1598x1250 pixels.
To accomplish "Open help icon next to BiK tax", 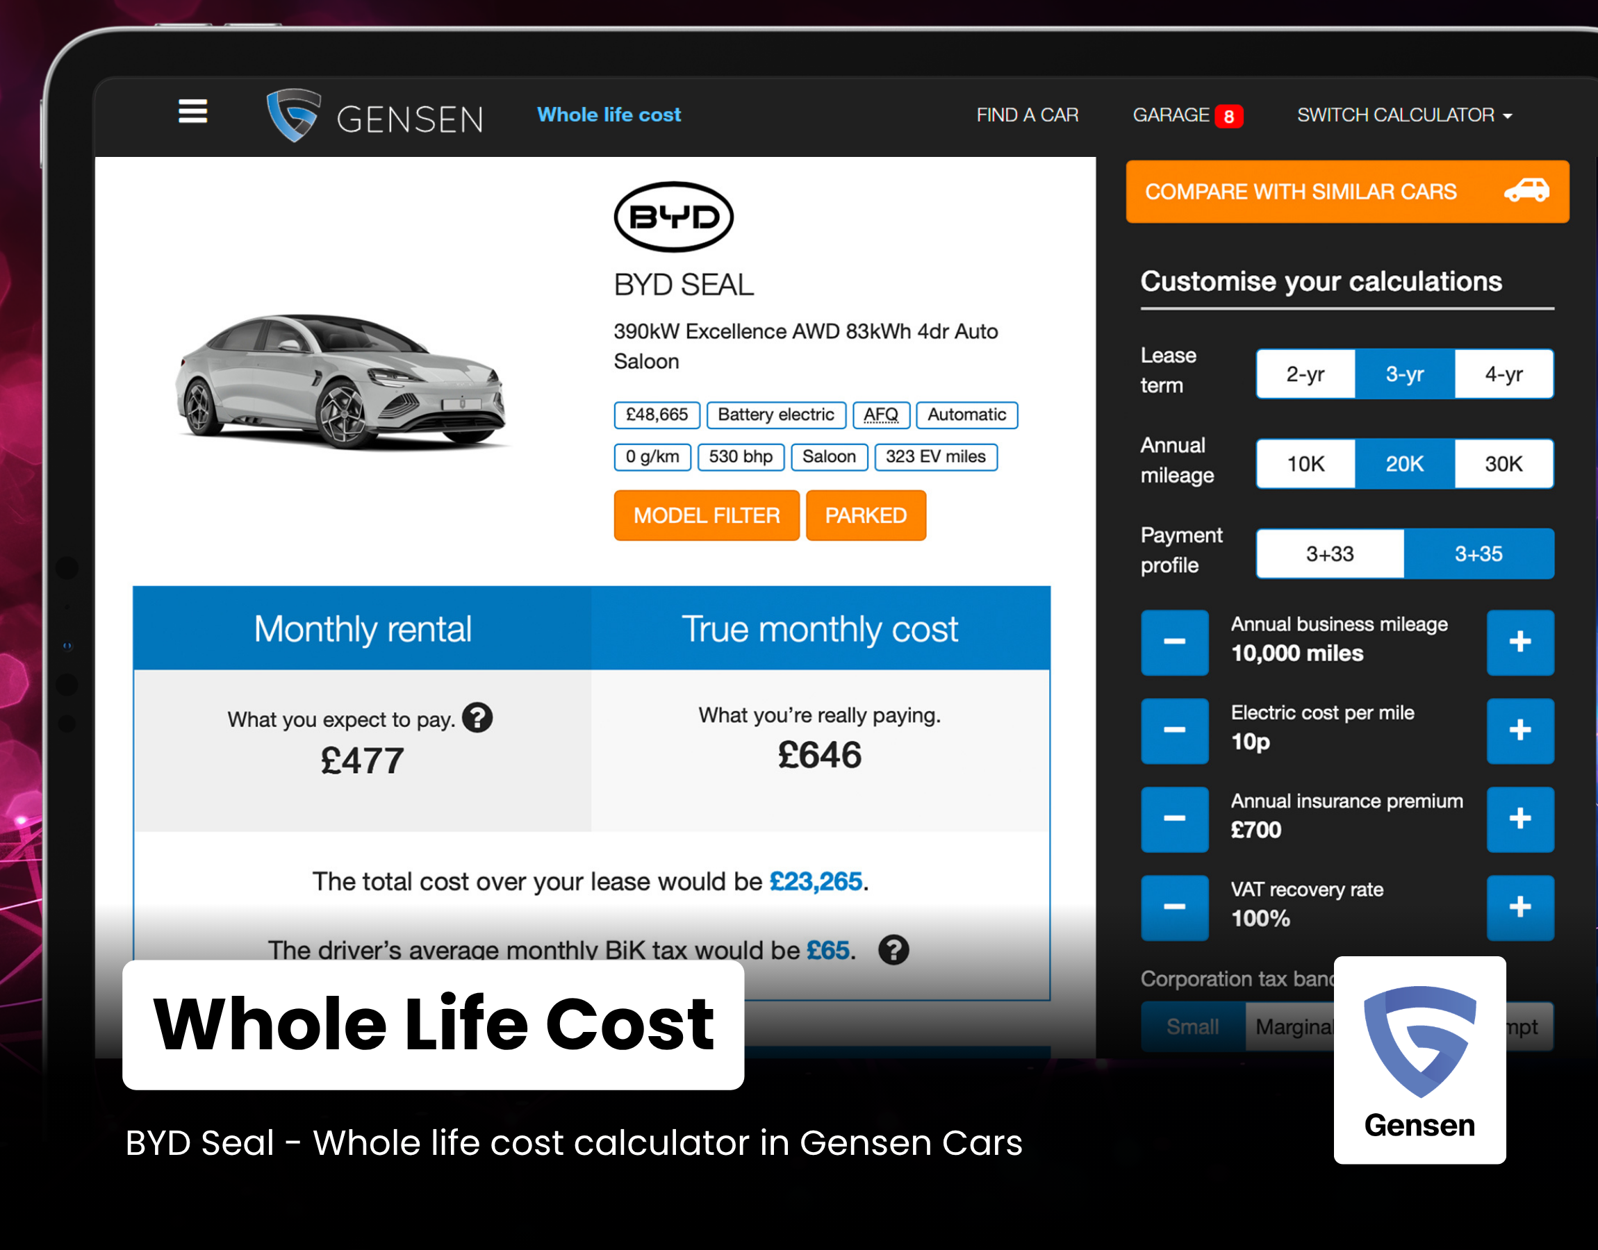I will [x=893, y=950].
